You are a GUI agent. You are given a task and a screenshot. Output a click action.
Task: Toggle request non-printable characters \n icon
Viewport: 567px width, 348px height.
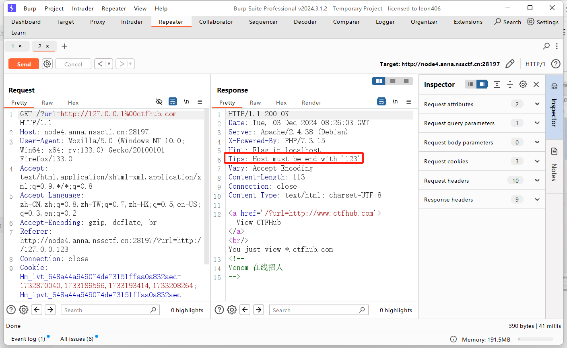click(x=186, y=102)
